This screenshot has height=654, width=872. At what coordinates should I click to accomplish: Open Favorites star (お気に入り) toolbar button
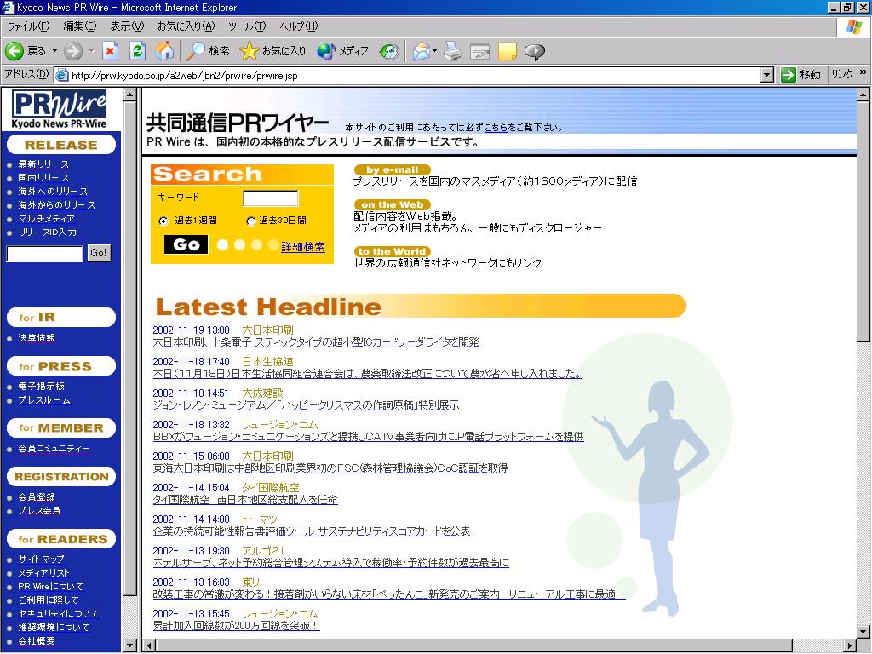(x=272, y=51)
